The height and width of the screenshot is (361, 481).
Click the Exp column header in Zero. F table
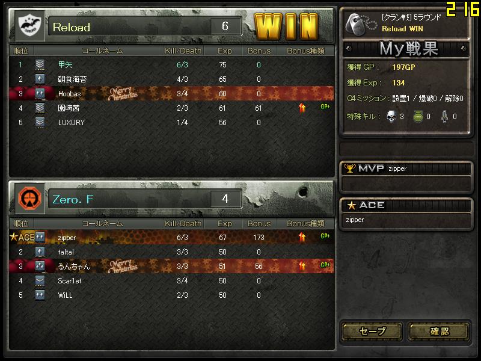[x=224, y=223]
